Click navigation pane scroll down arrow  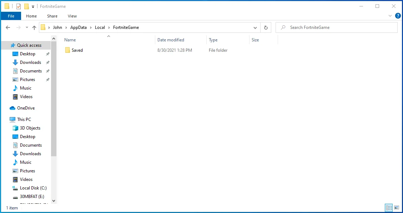tap(54, 201)
